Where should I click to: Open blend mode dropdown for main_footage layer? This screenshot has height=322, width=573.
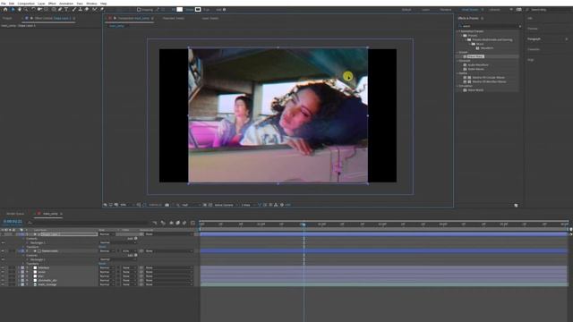coord(107,284)
